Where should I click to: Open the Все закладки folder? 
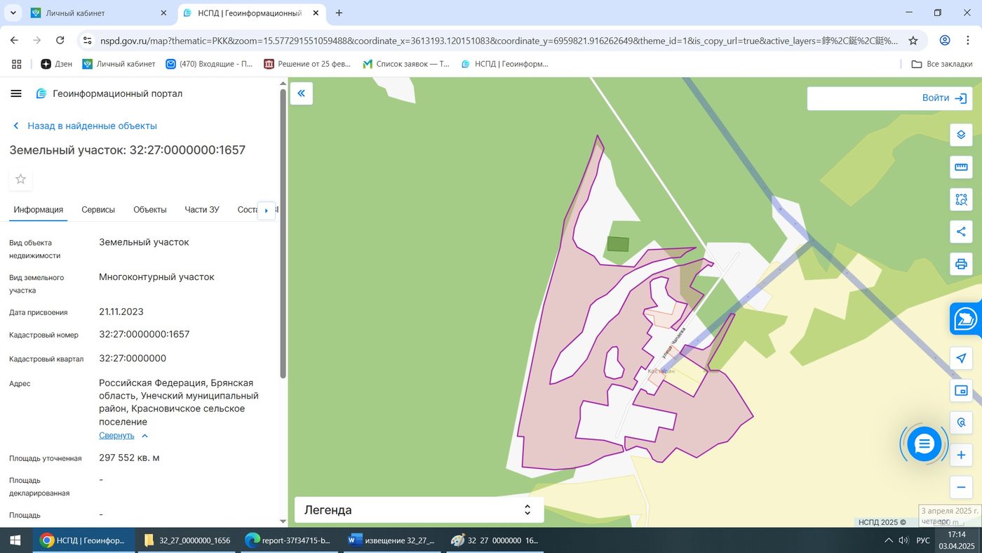(941, 64)
